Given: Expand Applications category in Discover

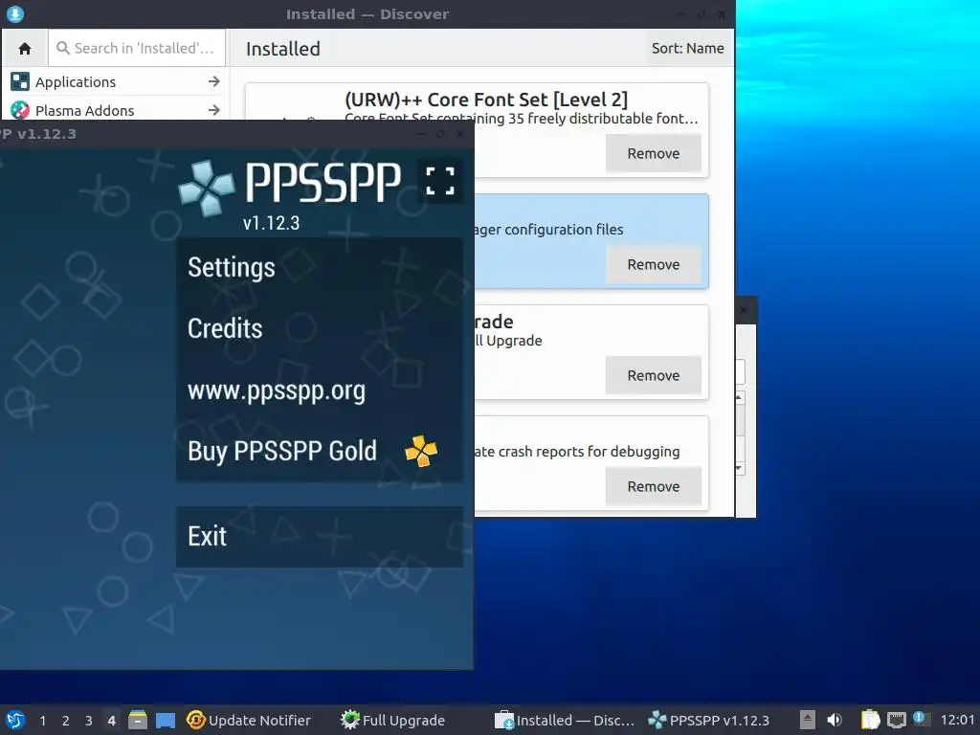Looking at the screenshot, I should pos(116,82).
